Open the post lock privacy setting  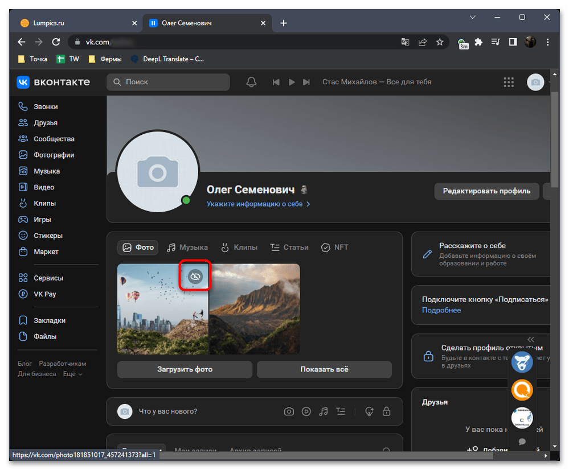(387, 411)
